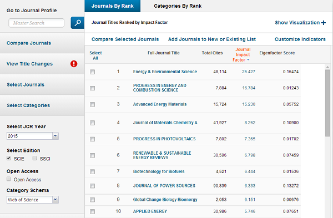The image size is (333, 218).
Task: Expand the Category Schema Web of Science dropdown
Action: coord(33,200)
